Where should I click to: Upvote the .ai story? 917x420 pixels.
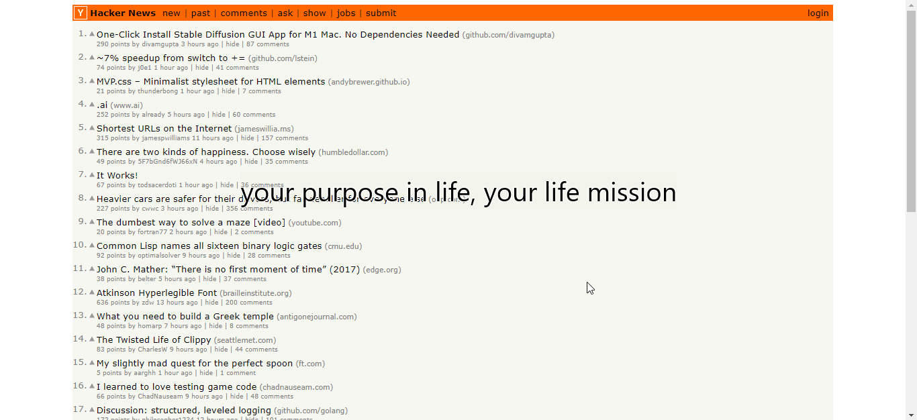(x=93, y=104)
